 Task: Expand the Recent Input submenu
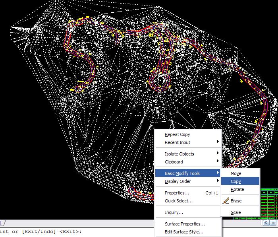coord(178,142)
